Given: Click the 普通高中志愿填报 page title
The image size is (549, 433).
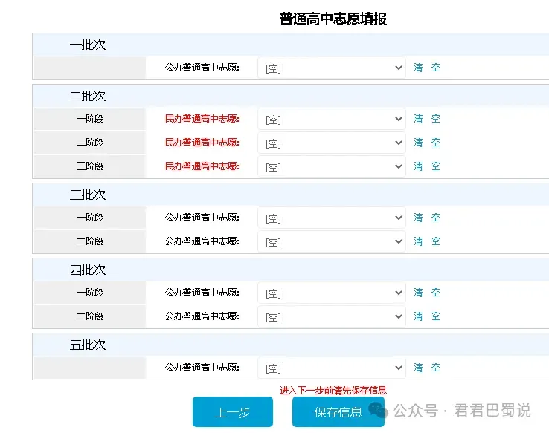Looking at the screenshot, I should 333,19.
